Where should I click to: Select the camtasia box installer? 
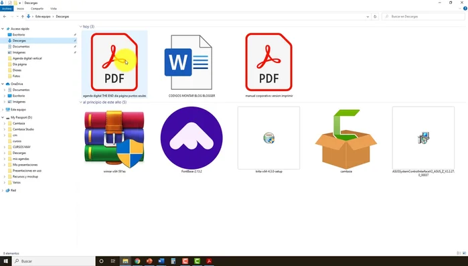click(x=346, y=140)
